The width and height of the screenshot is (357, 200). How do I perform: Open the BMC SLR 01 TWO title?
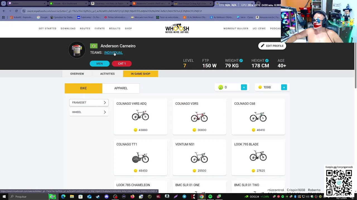point(247,185)
